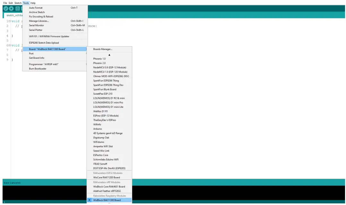Screen dimensions: 346x205
Task: Select SparkFun Blynk Board
Action: (x=109, y=90)
